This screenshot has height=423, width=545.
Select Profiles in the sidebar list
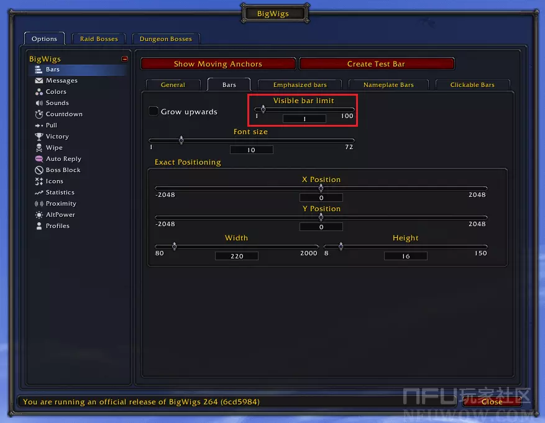pyautogui.click(x=57, y=226)
